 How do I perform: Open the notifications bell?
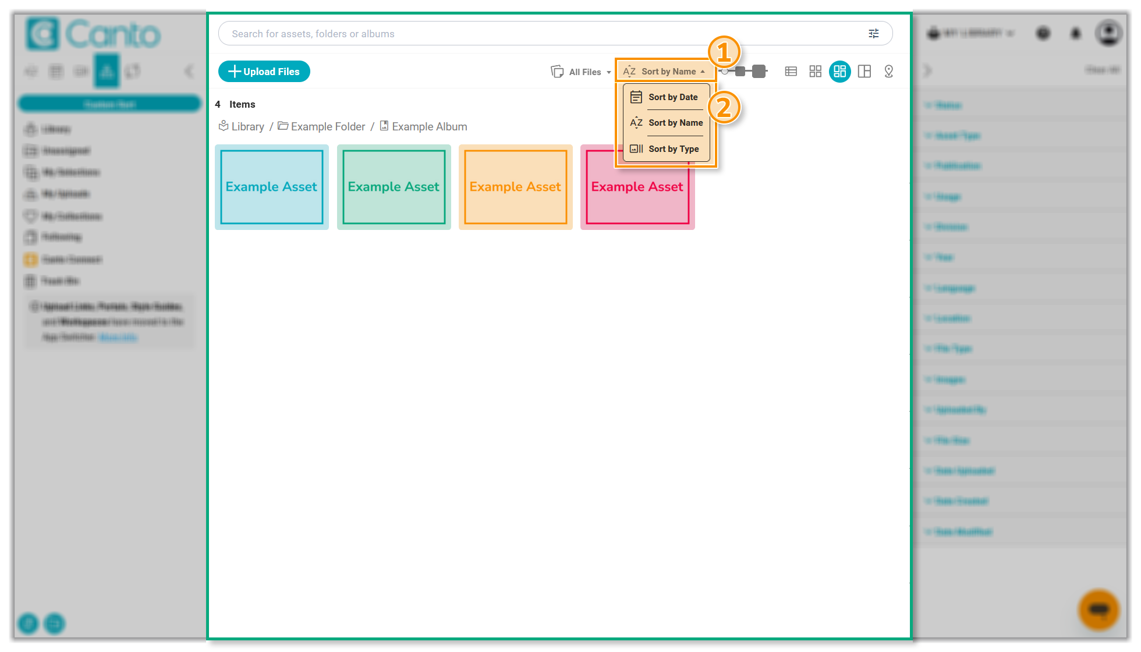[1075, 33]
